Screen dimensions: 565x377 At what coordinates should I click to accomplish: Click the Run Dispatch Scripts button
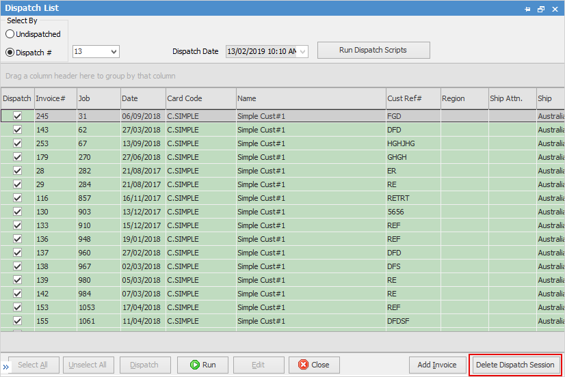point(373,50)
